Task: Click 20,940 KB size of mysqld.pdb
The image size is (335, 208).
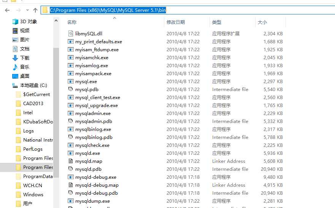Action: pyautogui.click(x=272, y=169)
